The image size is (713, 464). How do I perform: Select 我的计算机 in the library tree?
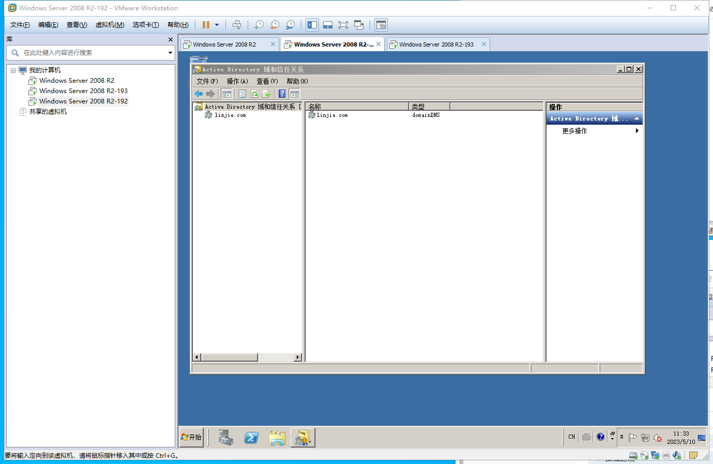click(45, 70)
